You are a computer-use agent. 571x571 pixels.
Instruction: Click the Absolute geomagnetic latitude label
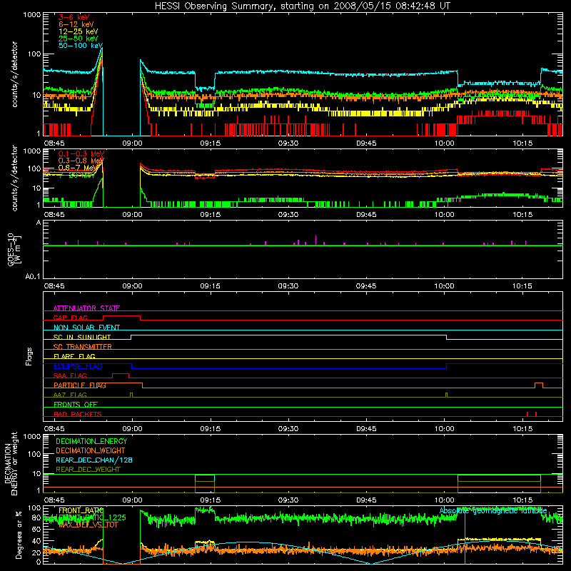coord(493,510)
